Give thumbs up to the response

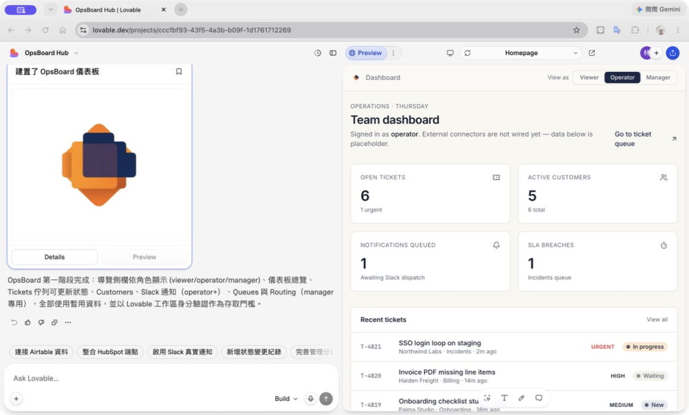click(28, 322)
